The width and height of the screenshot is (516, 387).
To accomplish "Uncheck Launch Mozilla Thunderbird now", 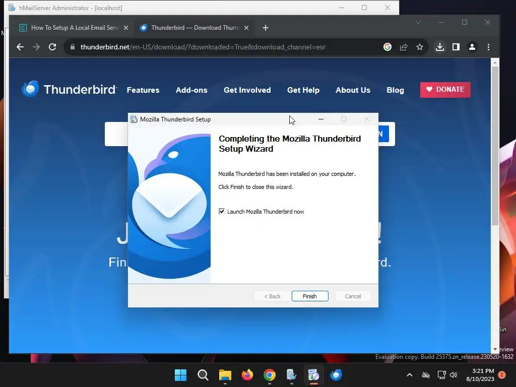I will tap(222, 211).
